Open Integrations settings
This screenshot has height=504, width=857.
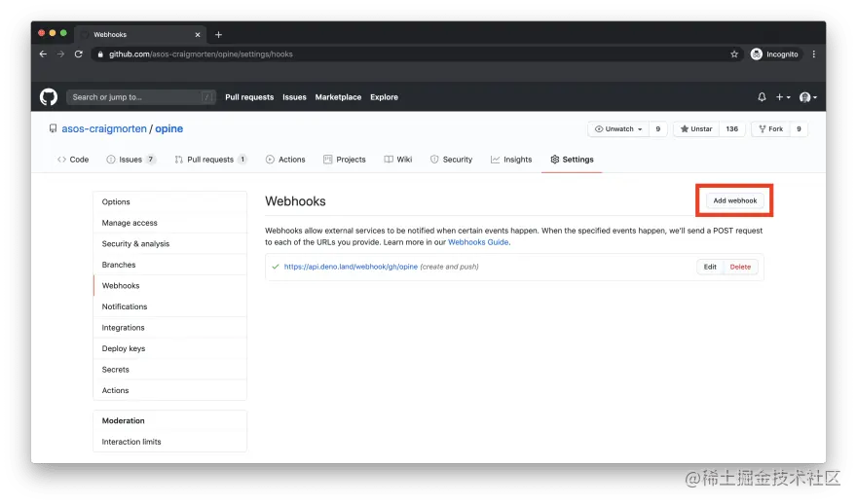pyautogui.click(x=170, y=328)
